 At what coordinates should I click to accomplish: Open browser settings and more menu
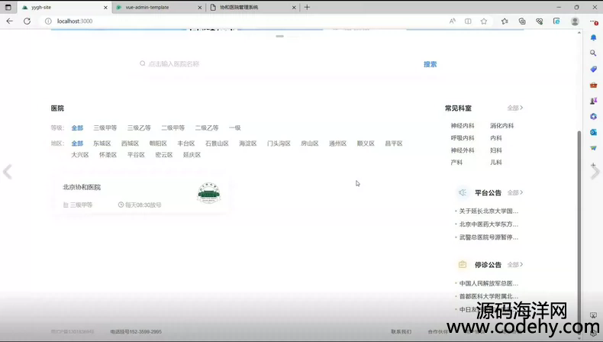[593, 21]
